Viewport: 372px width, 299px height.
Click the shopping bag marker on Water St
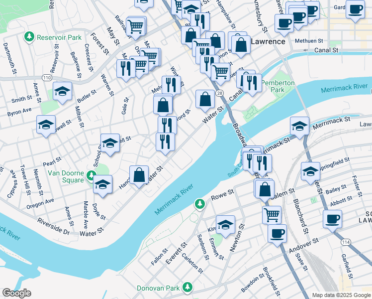pos(139,175)
